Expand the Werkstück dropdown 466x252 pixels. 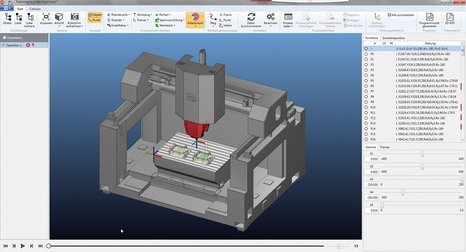[166, 25]
